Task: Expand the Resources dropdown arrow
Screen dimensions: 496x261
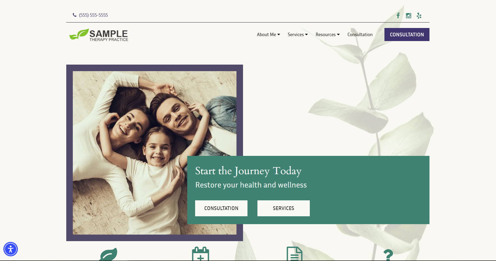Action: pos(338,35)
